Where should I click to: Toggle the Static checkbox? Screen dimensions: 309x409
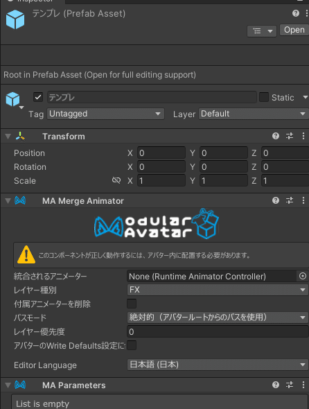point(264,97)
